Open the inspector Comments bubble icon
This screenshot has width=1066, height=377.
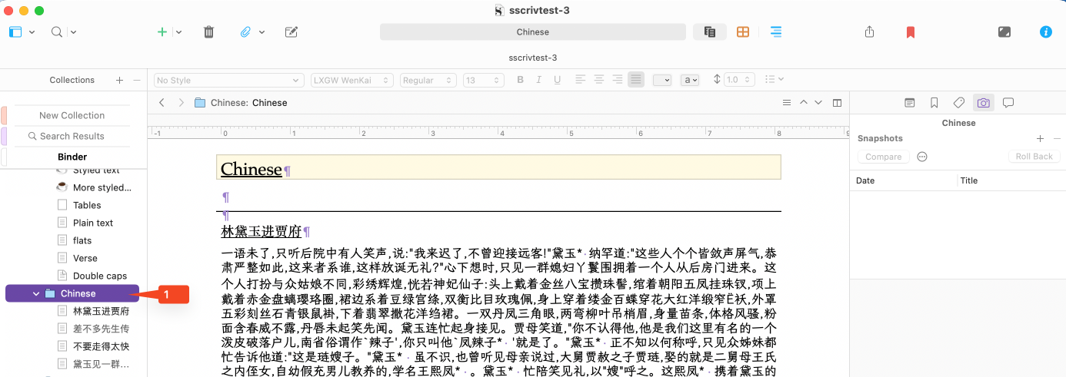[x=1008, y=102]
